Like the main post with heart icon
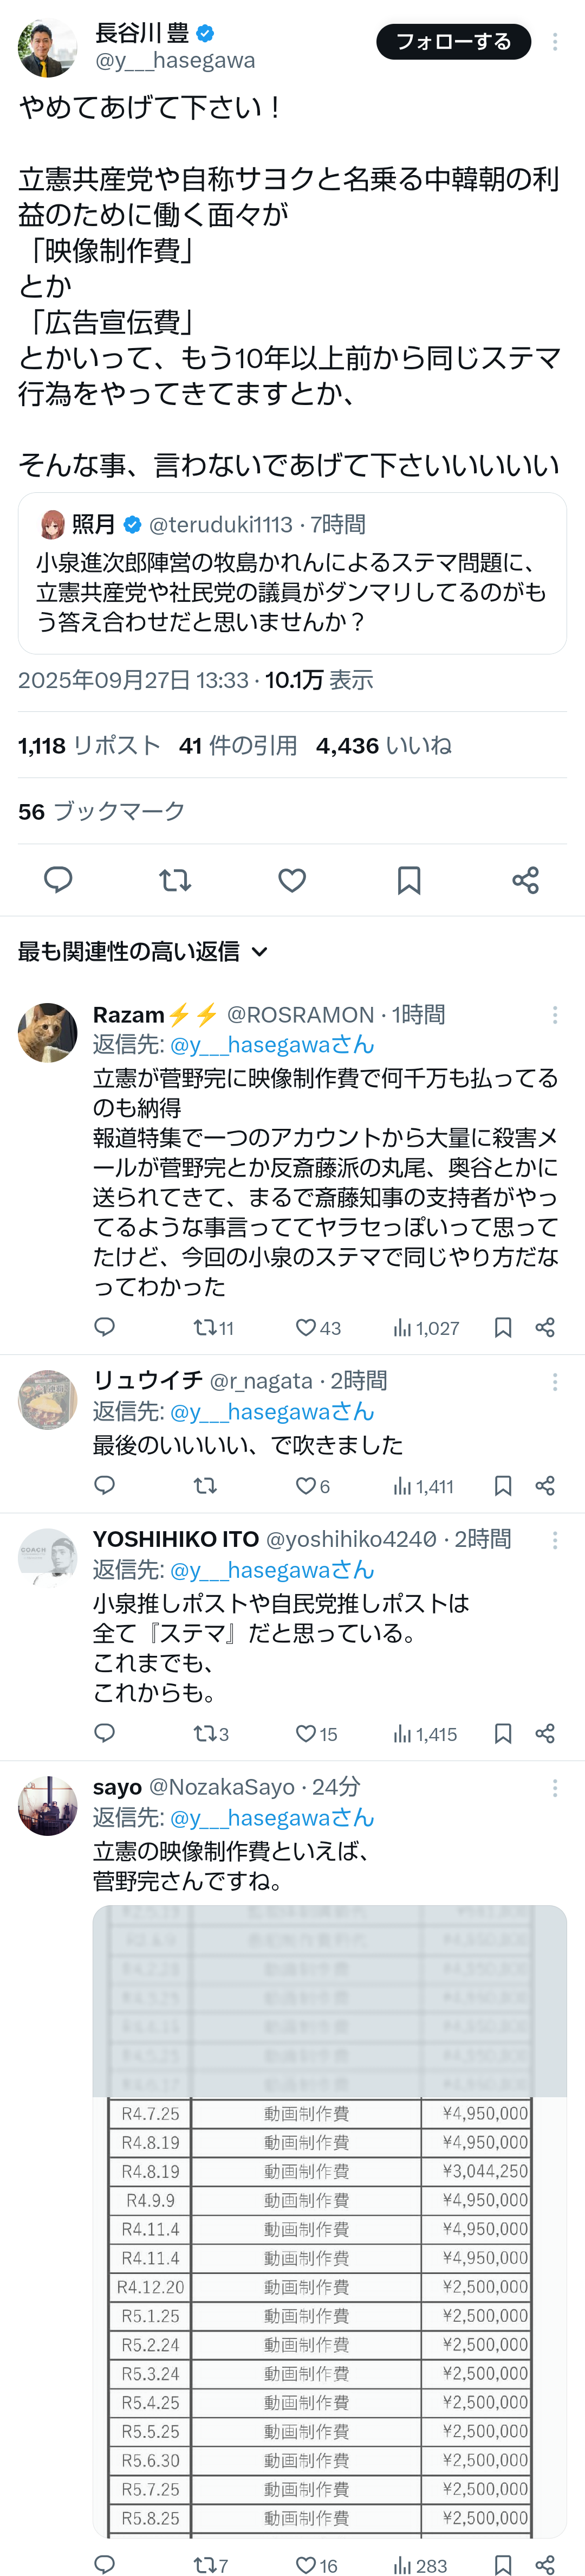 pos(291,880)
